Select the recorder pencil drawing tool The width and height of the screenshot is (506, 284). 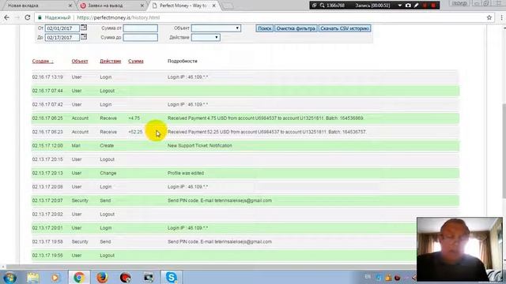(x=417, y=6)
